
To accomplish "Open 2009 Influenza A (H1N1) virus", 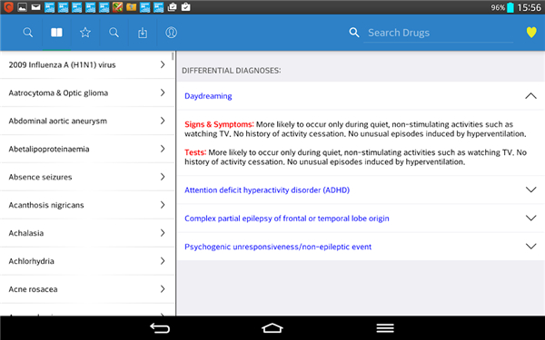I will 87,65.
